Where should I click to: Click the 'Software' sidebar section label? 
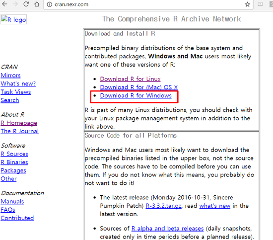tap(13, 146)
